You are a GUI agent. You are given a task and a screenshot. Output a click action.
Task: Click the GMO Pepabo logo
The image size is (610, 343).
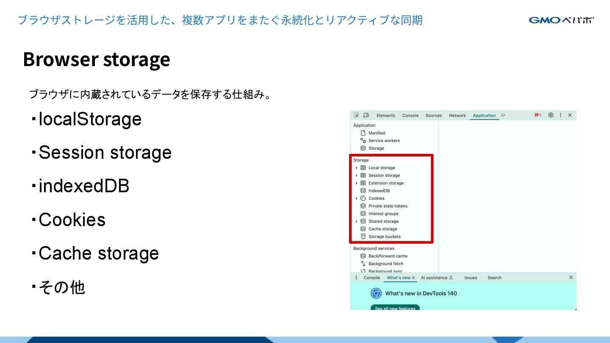(x=561, y=20)
